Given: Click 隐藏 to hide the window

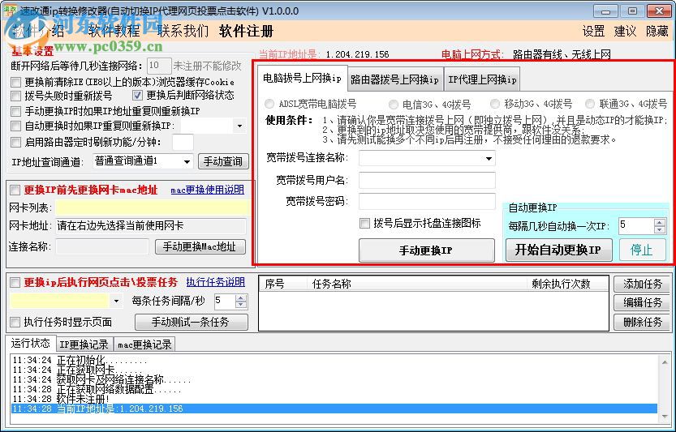Looking at the screenshot, I should (x=657, y=31).
